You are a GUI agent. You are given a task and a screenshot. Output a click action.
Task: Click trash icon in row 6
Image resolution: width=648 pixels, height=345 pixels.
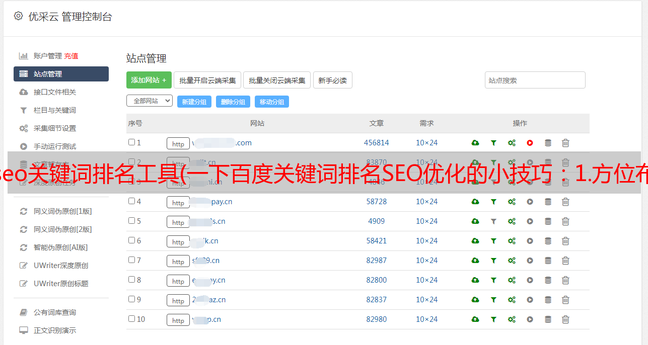click(565, 241)
